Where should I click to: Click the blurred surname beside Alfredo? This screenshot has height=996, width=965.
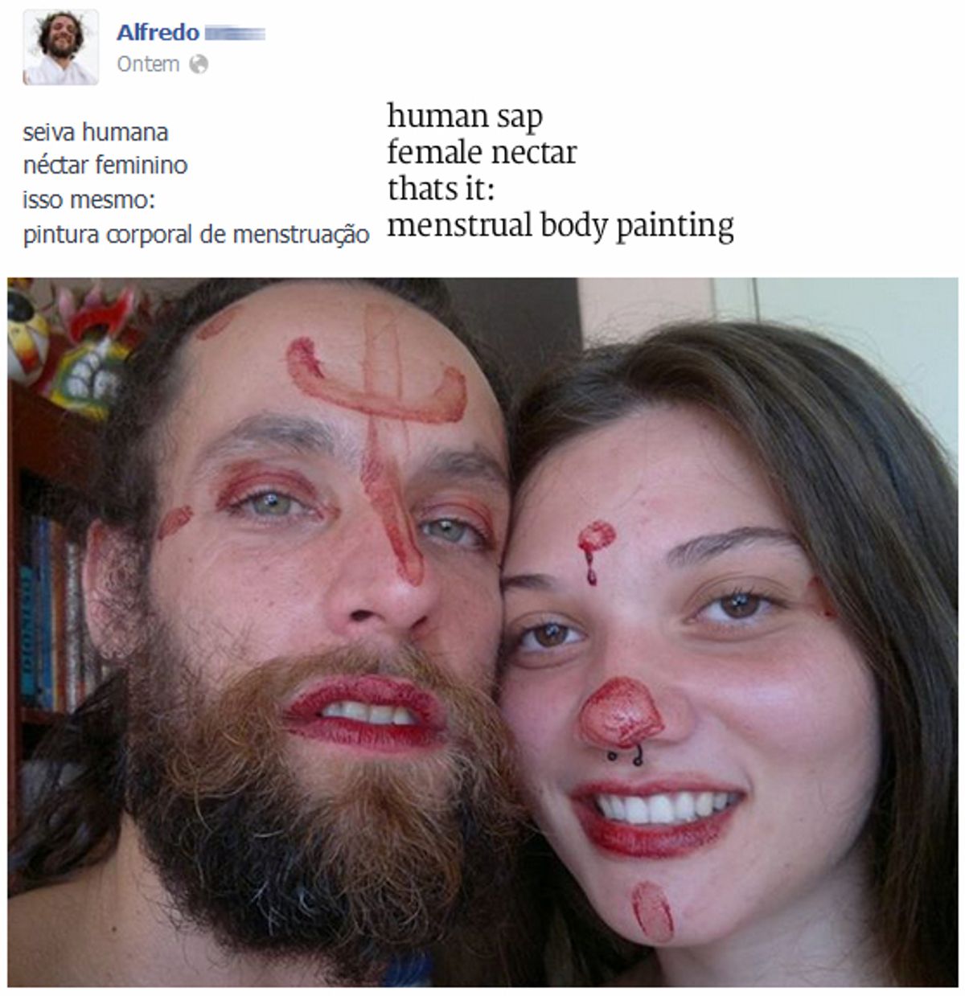pos(235,34)
